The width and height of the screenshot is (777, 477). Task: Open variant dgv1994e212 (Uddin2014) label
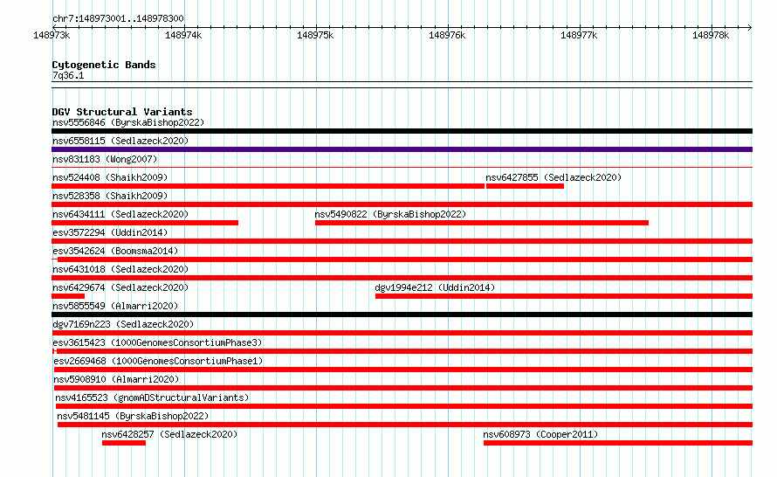[435, 287]
